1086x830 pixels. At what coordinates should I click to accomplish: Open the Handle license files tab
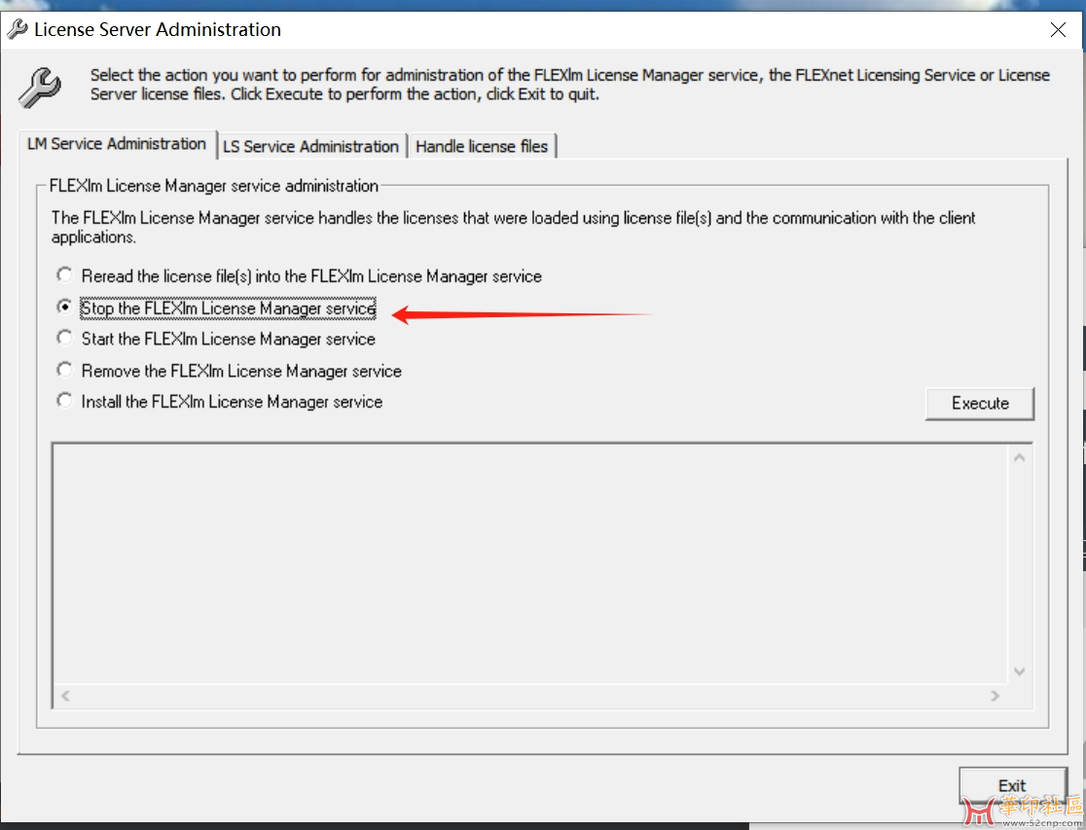[482, 146]
